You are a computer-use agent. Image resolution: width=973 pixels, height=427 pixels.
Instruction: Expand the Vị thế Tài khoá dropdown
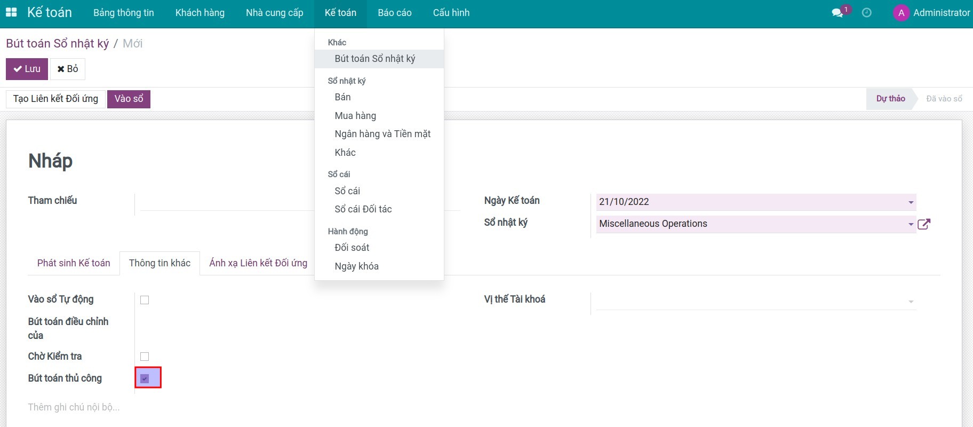(x=911, y=302)
